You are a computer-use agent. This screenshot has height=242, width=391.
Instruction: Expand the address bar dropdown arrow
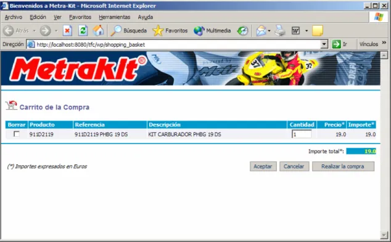[324, 44]
